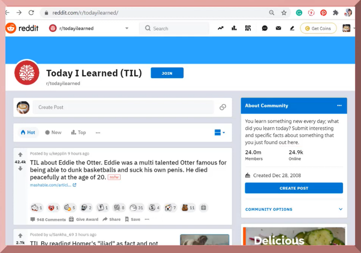Open the browser zoom magnifier icon
The height and width of the screenshot is (253, 361).
coord(272,13)
